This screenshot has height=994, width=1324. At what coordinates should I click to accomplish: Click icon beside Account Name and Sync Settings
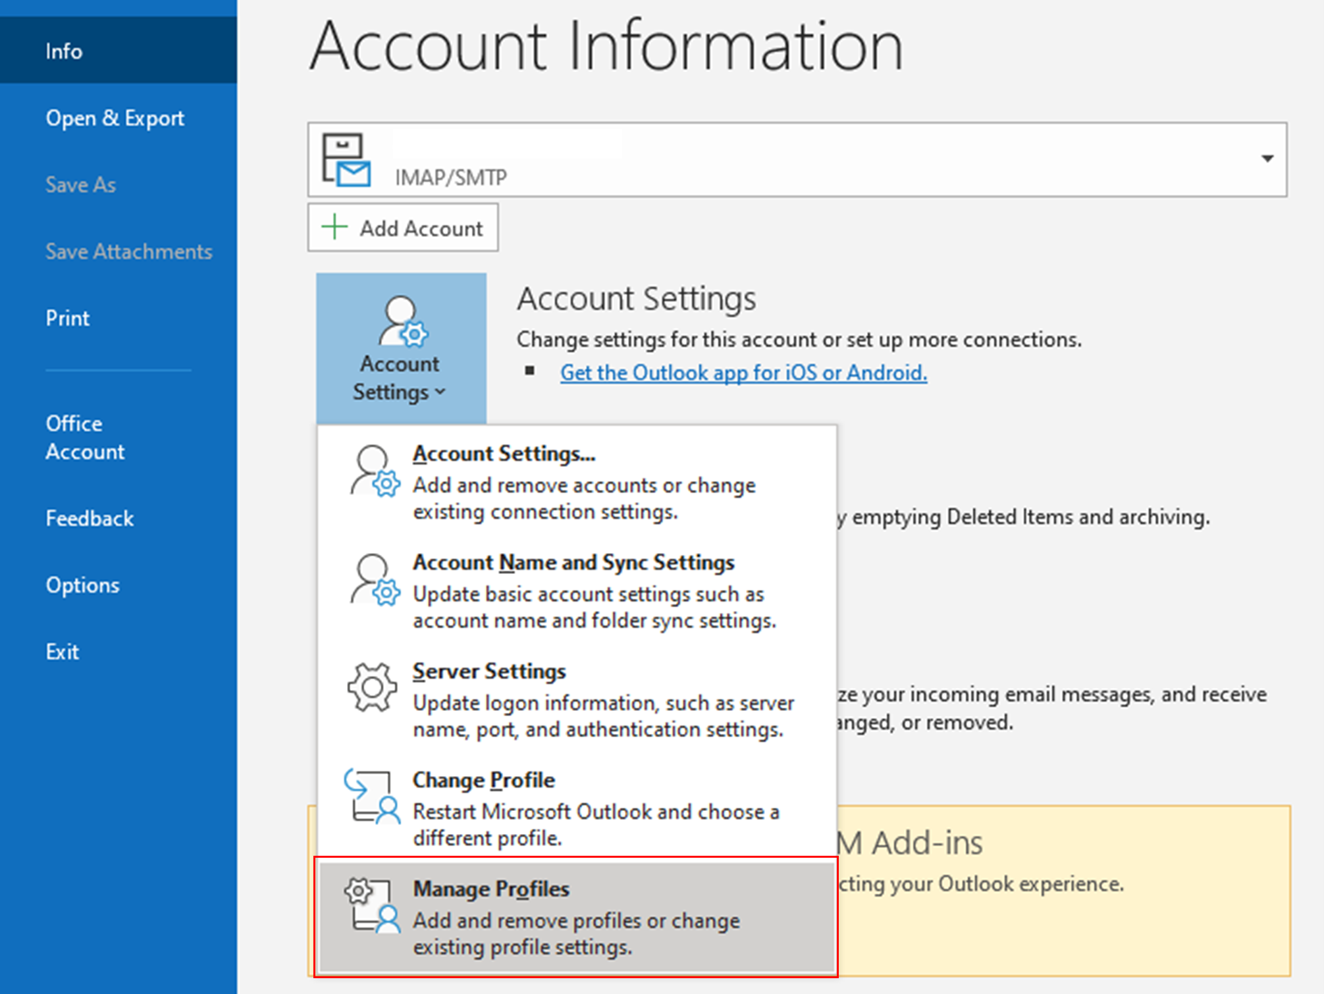pos(374,580)
